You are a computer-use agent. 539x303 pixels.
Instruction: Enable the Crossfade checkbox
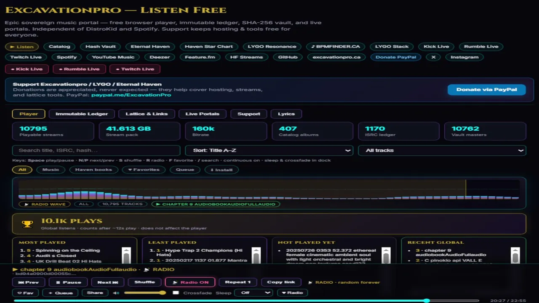pyautogui.click(x=176, y=293)
